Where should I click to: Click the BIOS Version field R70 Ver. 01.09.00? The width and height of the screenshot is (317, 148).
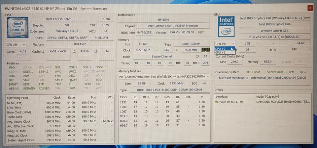click(182, 32)
